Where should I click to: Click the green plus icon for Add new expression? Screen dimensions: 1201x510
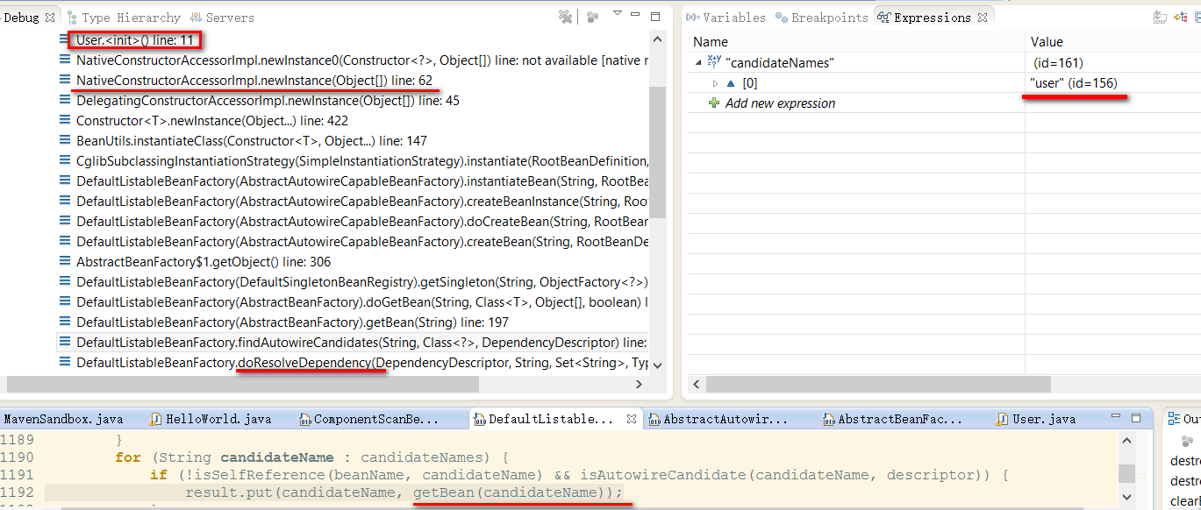click(x=714, y=103)
